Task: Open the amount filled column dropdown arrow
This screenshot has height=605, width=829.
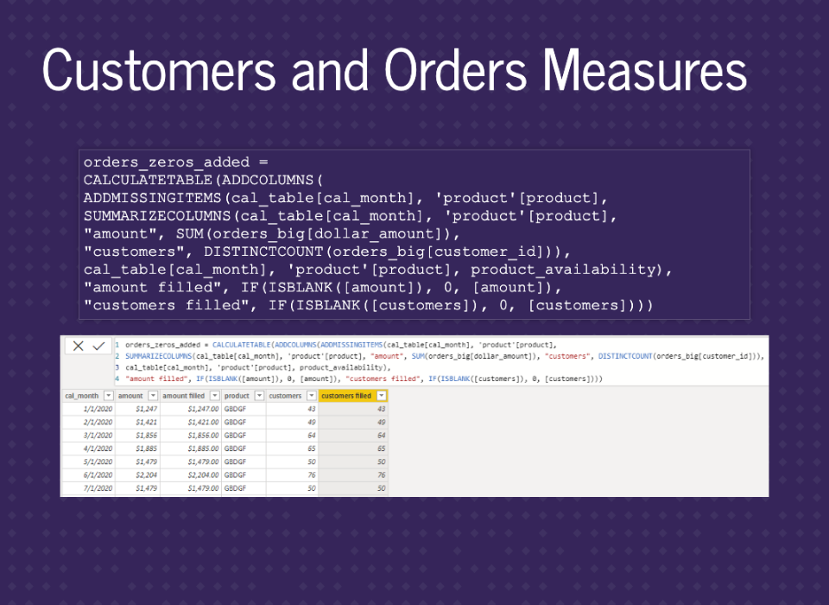Action: point(214,396)
